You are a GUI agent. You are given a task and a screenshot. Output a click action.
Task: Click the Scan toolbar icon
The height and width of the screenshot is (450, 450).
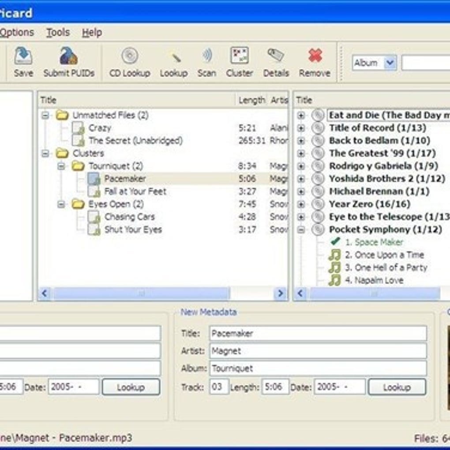(x=207, y=56)
